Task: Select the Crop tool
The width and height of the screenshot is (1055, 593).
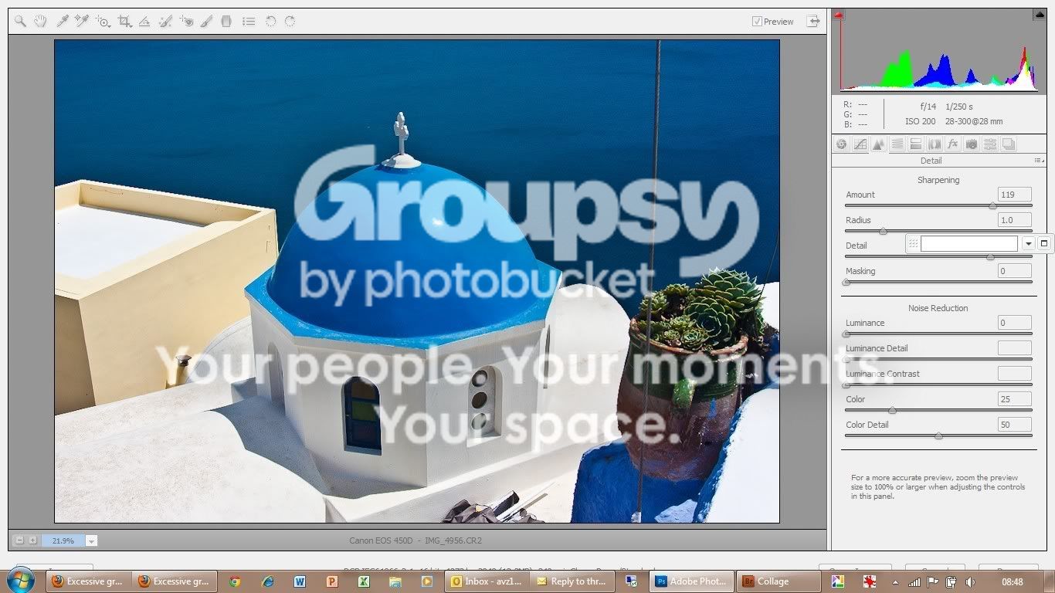Action: coord(124,22)
